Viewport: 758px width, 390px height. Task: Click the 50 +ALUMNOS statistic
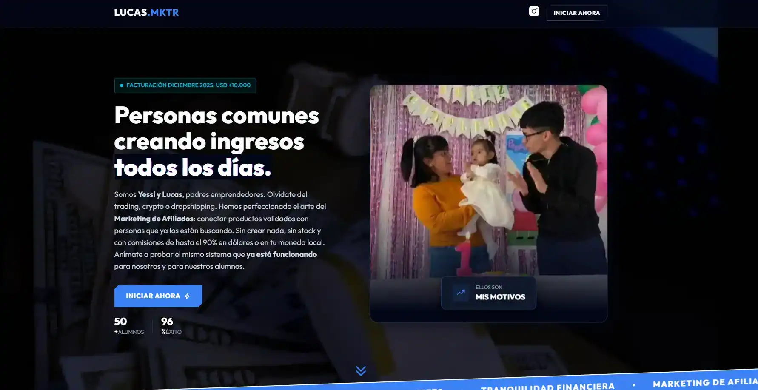pyautogui.click(x=129, y=326)
